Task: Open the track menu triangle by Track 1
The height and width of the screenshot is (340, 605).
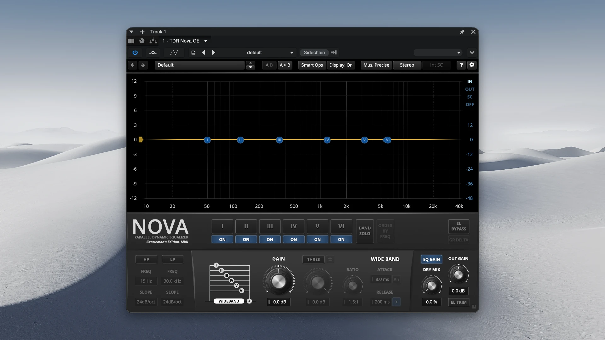Action: point(131,32)
